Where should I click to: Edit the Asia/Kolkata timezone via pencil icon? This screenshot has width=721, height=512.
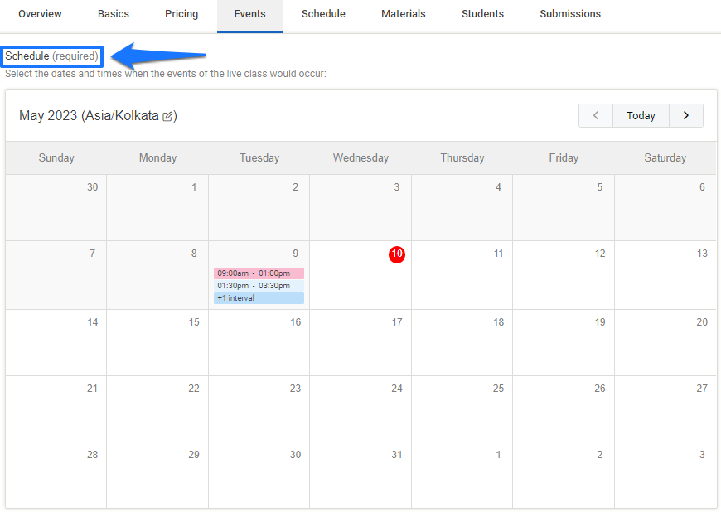pyautogui.click(x=168, y=116)
